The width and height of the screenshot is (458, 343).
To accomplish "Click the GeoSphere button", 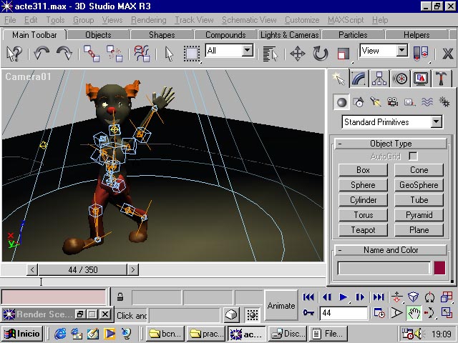I will (x=419, y=185).
